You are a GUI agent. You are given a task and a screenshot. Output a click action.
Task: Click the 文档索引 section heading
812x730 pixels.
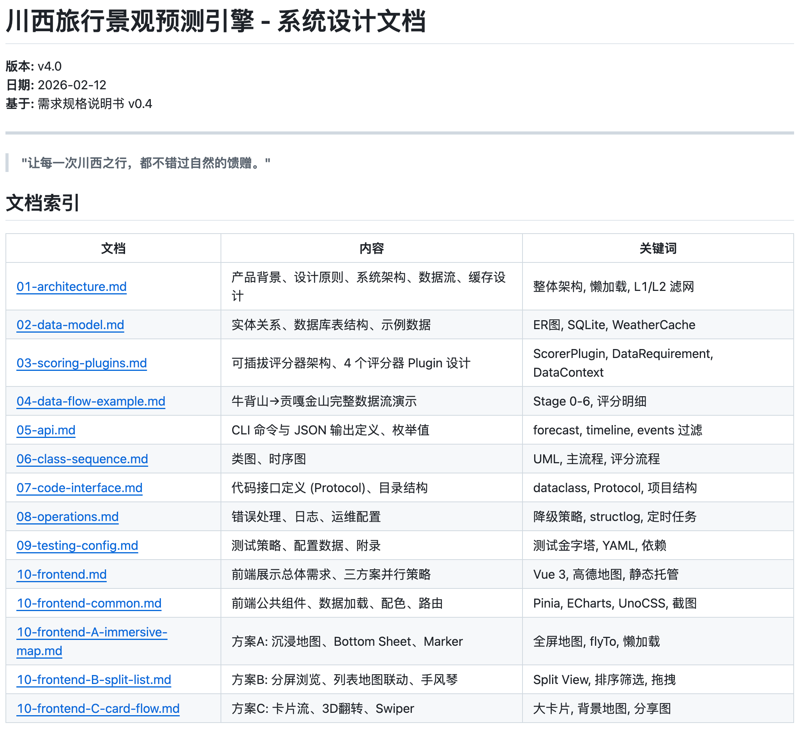tap(42, 204)
